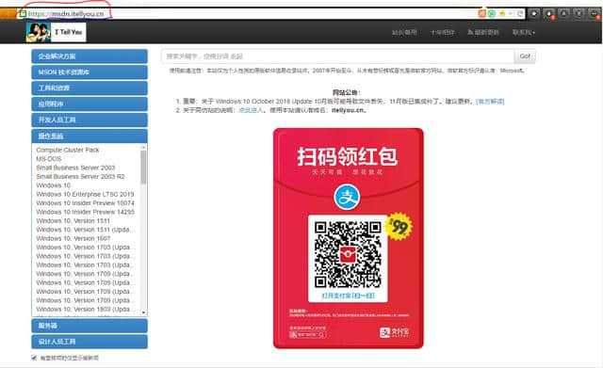The image size is (603, 368).
Task: Click the 打开支付宝[扫一扫] caption
Action: pos(348,296)
